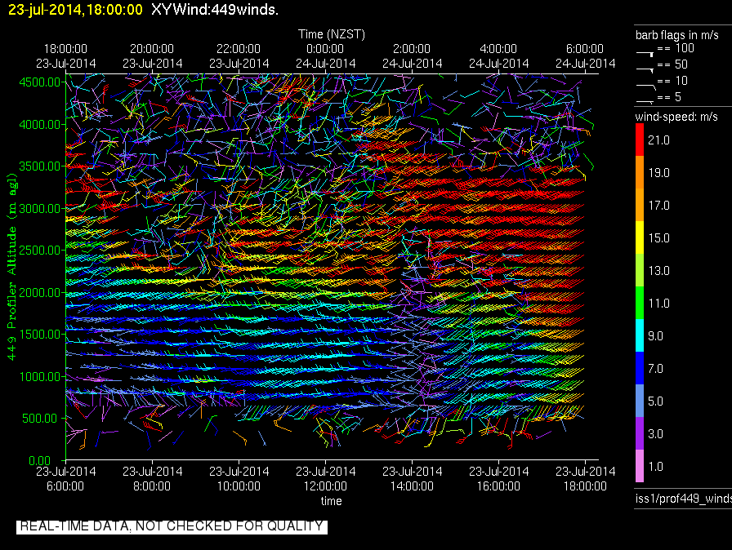732x550 pixels.
Task: Click the 500.00 altitude tick label
Action: [42, 419]
